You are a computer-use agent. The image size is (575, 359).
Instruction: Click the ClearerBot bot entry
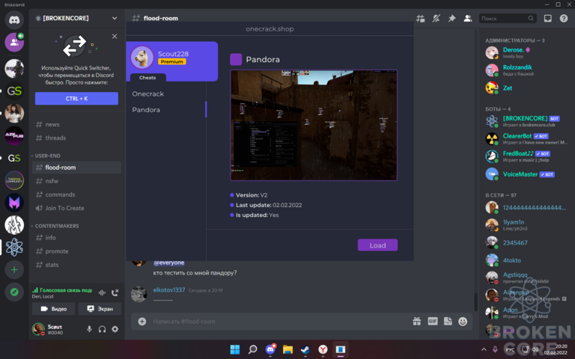(526, 139)
